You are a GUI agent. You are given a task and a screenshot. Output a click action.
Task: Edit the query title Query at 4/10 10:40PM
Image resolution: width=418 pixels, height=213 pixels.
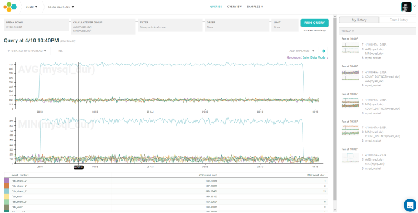coord(31,41)
